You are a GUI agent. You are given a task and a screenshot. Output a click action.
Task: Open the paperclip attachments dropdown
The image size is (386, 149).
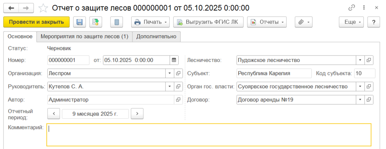(x=304, y=22)
